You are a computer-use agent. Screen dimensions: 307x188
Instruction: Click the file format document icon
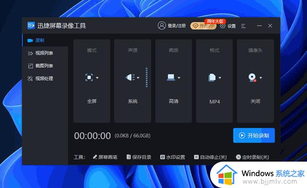point(212,78)
